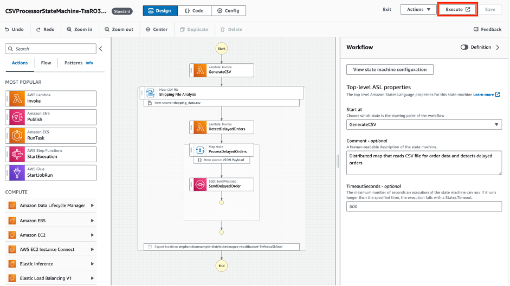510x286 pixels.
Task: Switch to Code mode
Action: tap(194, 11)
